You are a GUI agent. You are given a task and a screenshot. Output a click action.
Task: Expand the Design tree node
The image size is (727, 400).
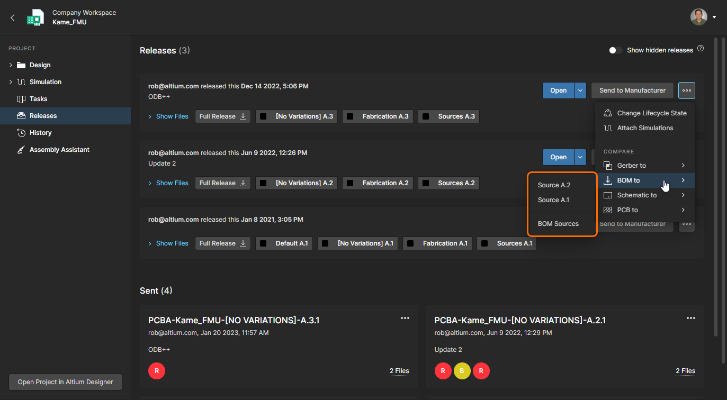click(x=11, y=65)
